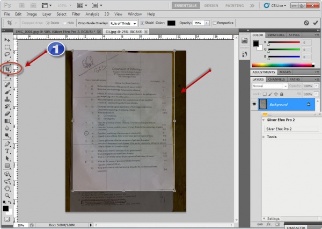Cancel the crop operation icon
322x229 pixels.
tap(306, 23)
